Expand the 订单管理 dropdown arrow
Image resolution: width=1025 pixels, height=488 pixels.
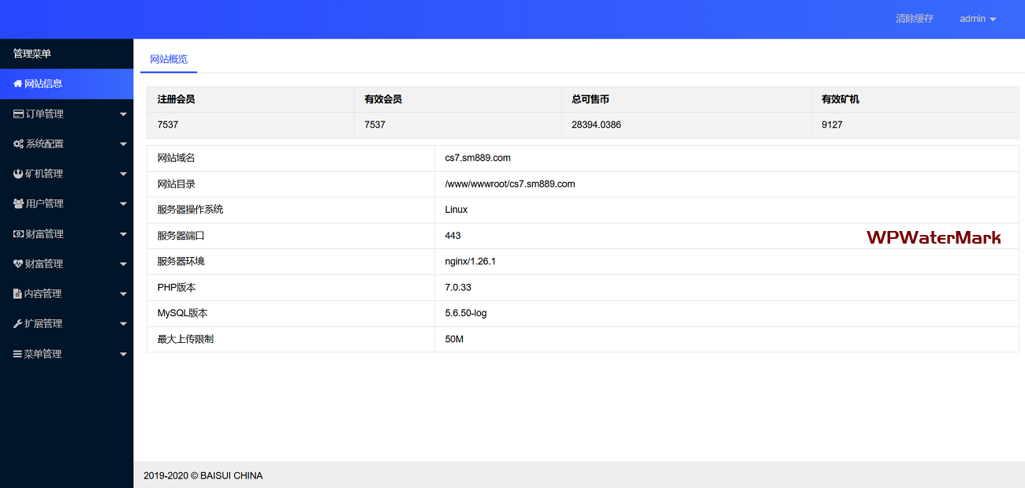pyautogui.click(x=123, y=114)
